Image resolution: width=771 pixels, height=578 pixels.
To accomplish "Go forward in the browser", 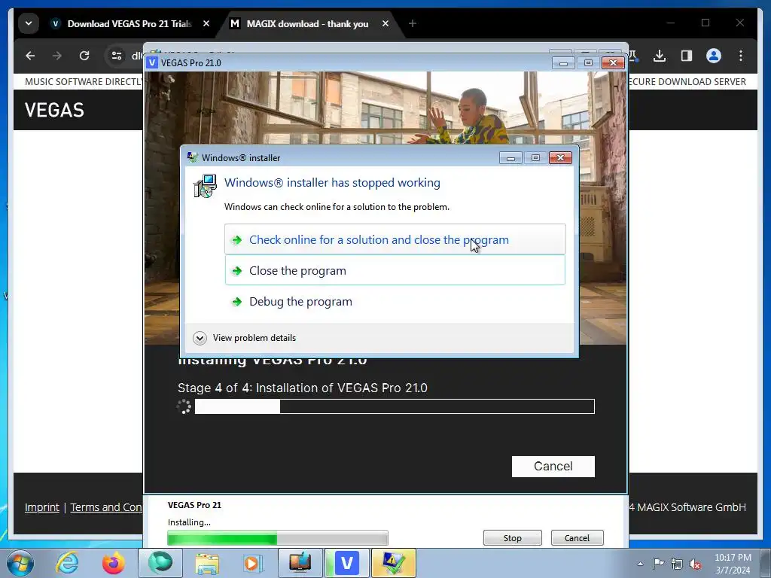I will pyautogui.click(x=57, y=56).
